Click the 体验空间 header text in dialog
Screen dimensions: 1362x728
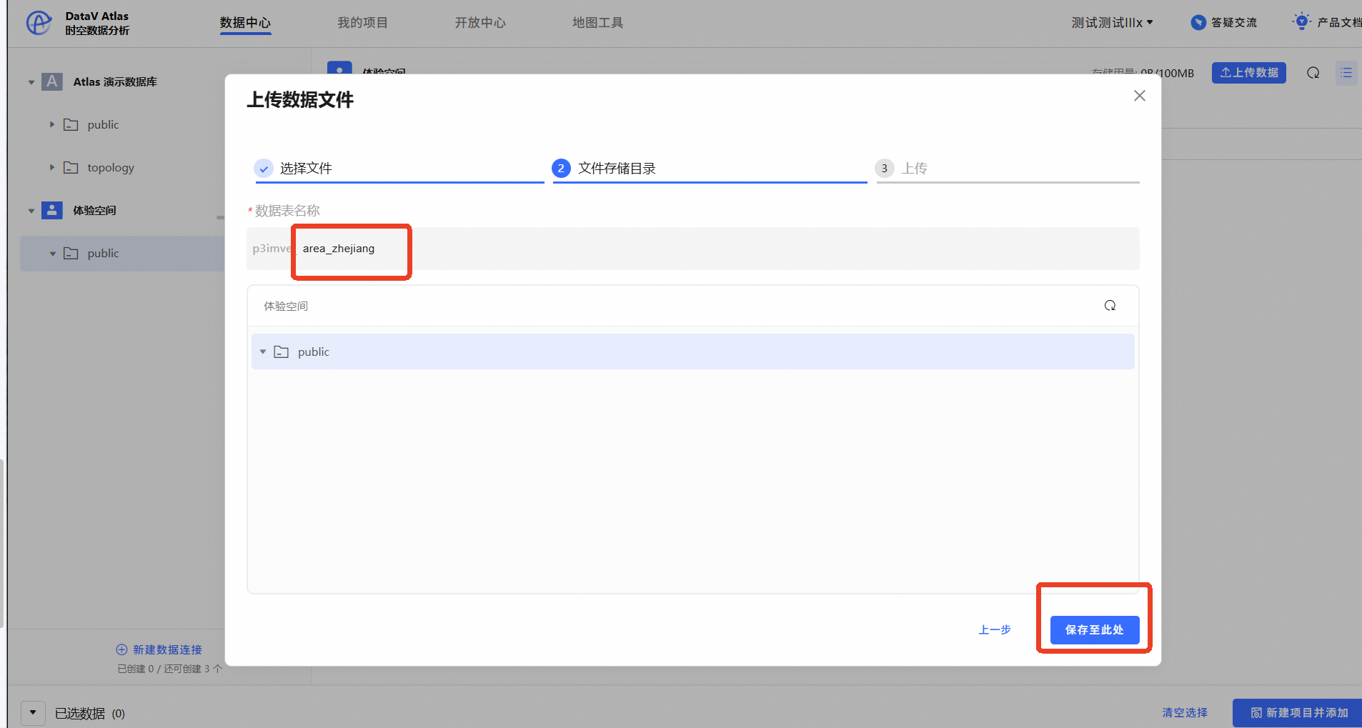pyautogui.click(x=286, y=306)
